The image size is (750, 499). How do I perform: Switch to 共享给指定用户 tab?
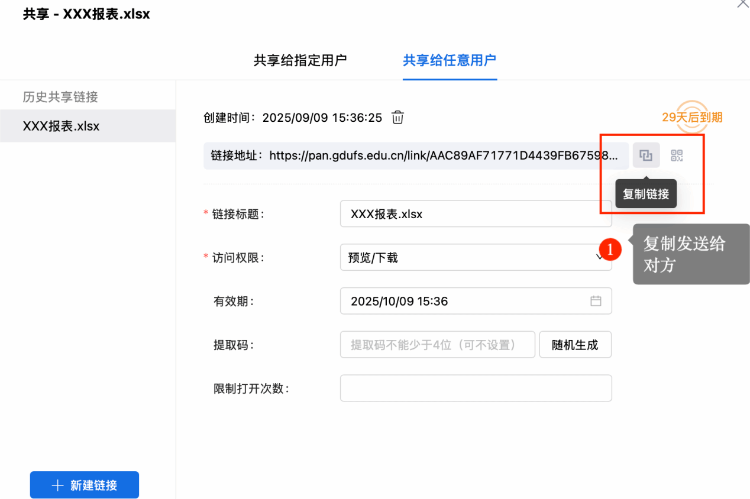click(x=300, y=60)
